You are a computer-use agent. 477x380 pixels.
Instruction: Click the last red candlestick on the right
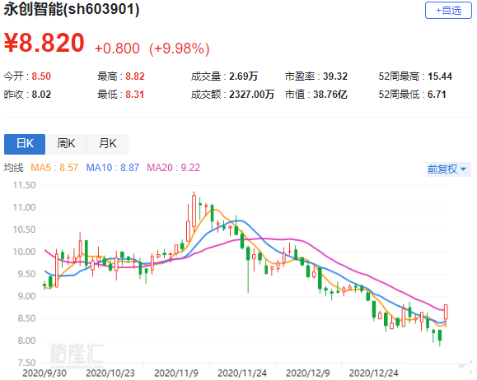[x=446, y=313]
